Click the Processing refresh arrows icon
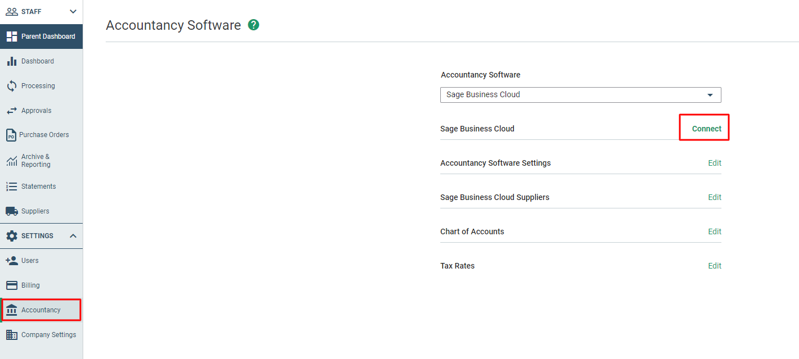799x359 pixels. (11, 86)
